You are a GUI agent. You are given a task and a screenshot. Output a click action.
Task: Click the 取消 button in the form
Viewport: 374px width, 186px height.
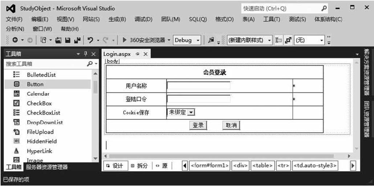231,125
